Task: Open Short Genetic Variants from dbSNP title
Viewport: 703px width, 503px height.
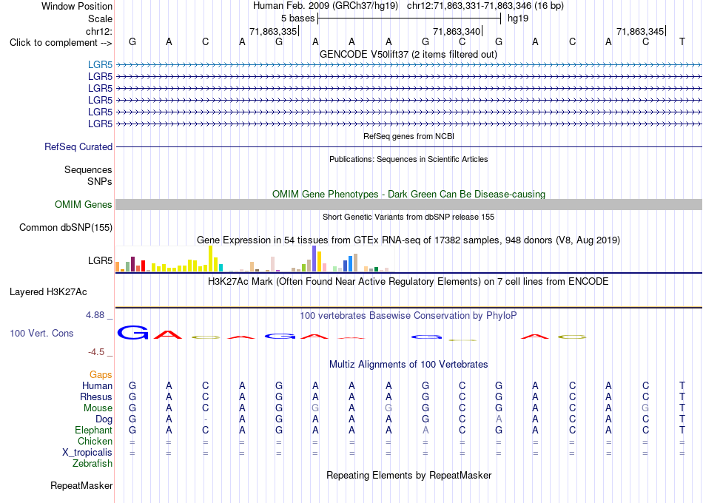Action: 408,217
